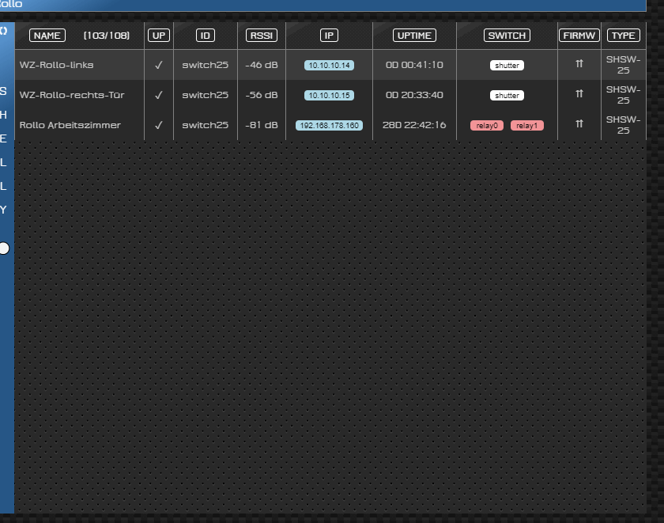664x523 pixels.
Task: Toggle relay0 on Rollo Arbeitszimmer
Action: pos(487,126)
